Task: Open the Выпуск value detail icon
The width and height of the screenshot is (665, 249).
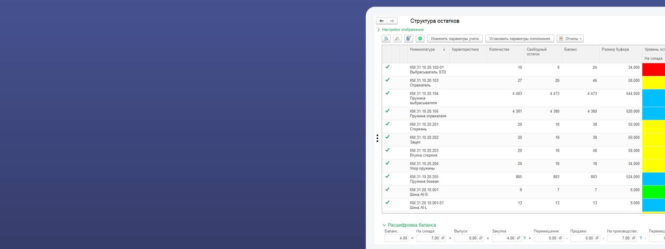Action: [481, 238]
